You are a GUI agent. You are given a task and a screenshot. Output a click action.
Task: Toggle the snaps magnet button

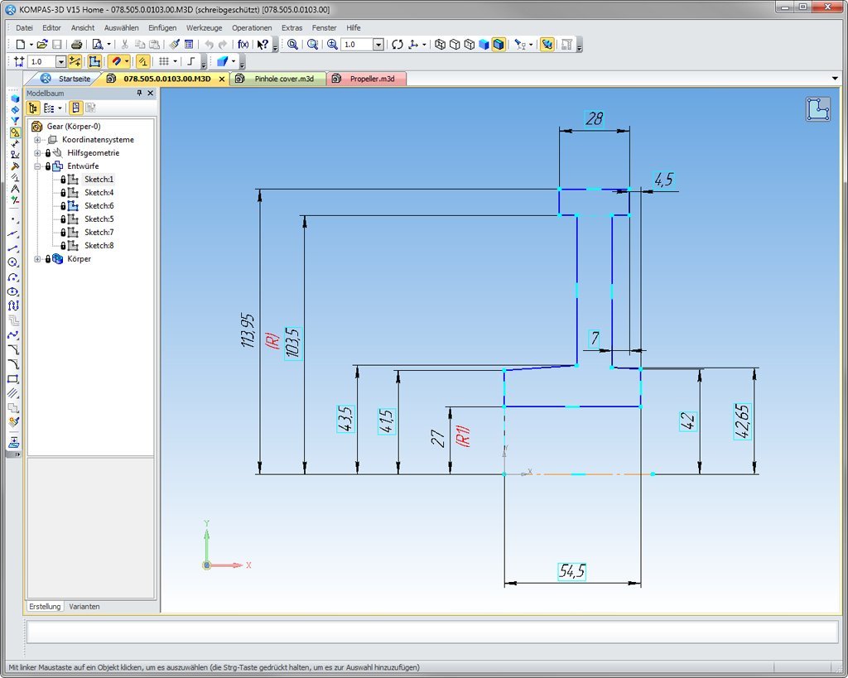[116, 61]
